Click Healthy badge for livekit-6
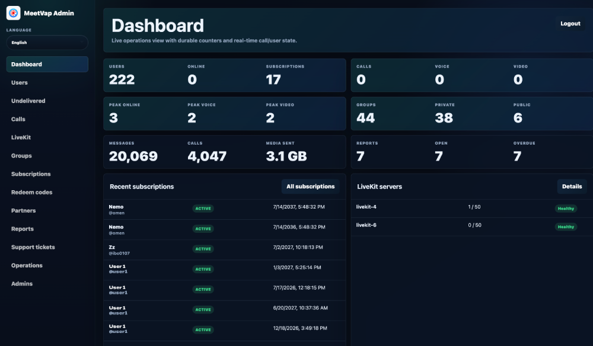 pos(566,227)
